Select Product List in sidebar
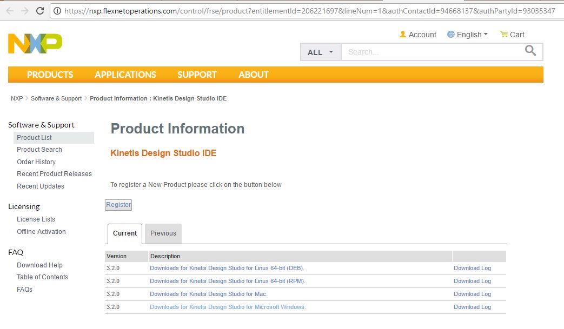The image size is (564, 329). [x=54, y=138]
